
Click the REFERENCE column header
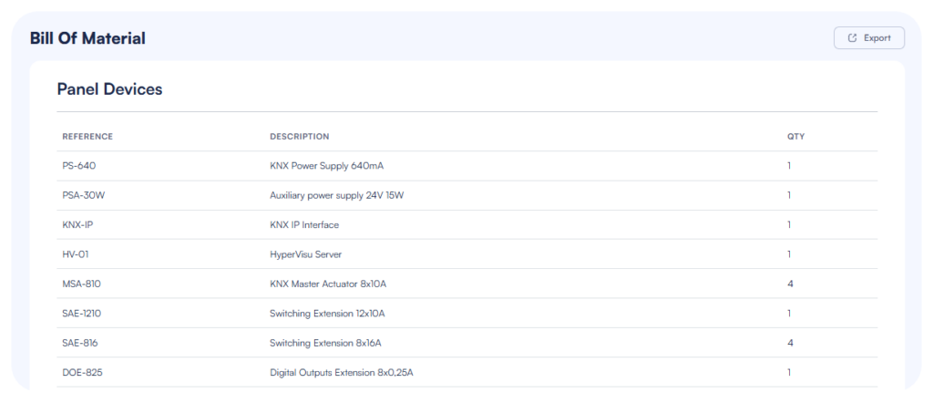pyautogui.click(x=87, y=137)
